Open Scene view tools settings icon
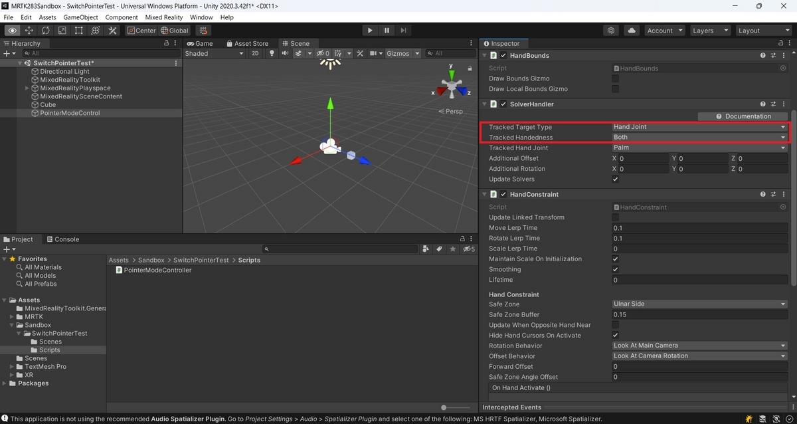 tap(360, 53)
